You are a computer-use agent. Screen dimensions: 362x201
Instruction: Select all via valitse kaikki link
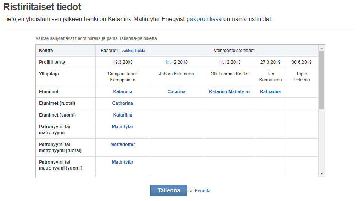[x=133, y=51]
